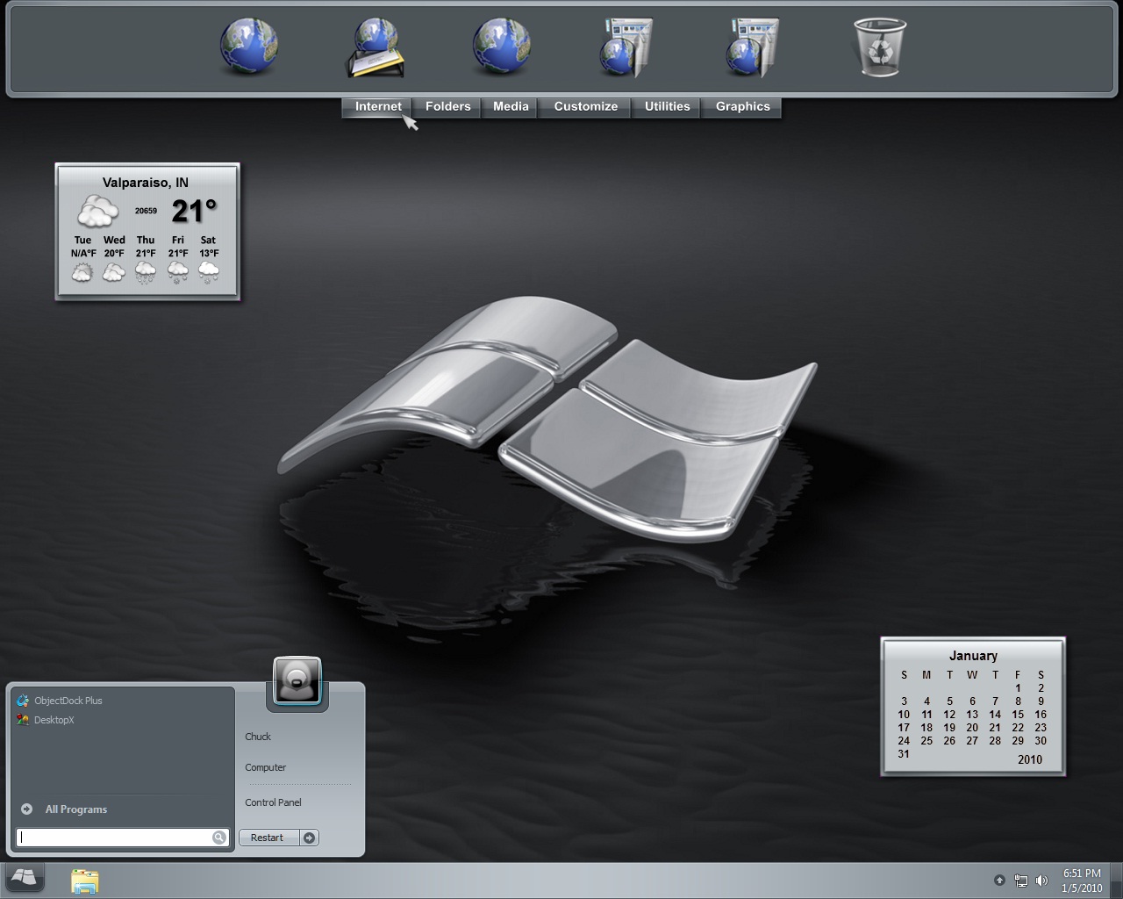
Task: Click the Sat 13°F forecast temperature
Action: pos(209,253)
